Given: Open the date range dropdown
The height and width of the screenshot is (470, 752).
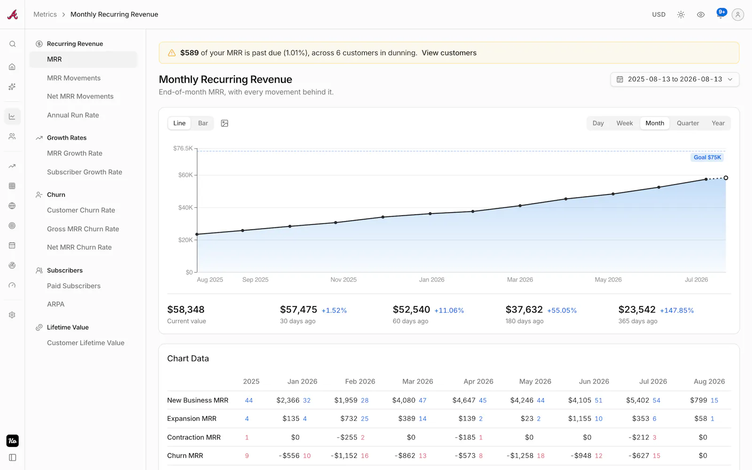Looking at the screenshot, I should (x=674, y=79).
